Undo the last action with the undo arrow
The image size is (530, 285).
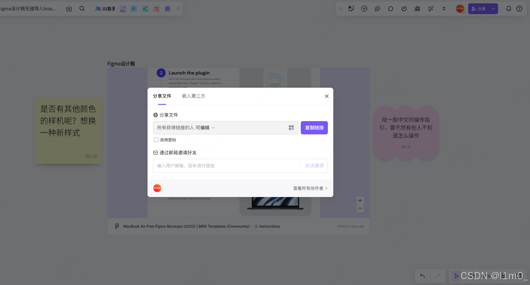422,276
